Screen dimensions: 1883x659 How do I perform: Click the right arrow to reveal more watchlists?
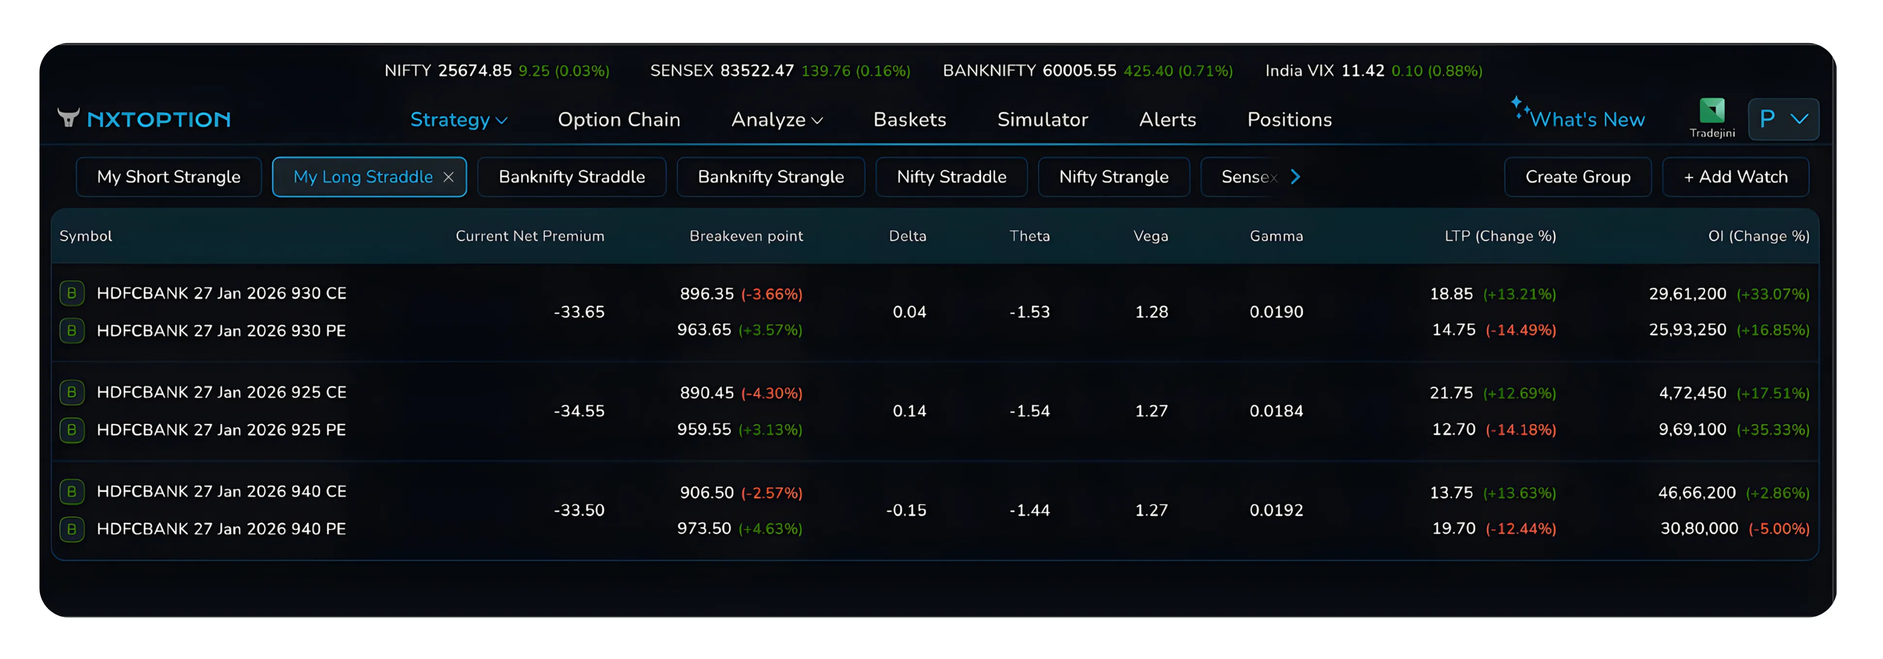point(1295,176)
